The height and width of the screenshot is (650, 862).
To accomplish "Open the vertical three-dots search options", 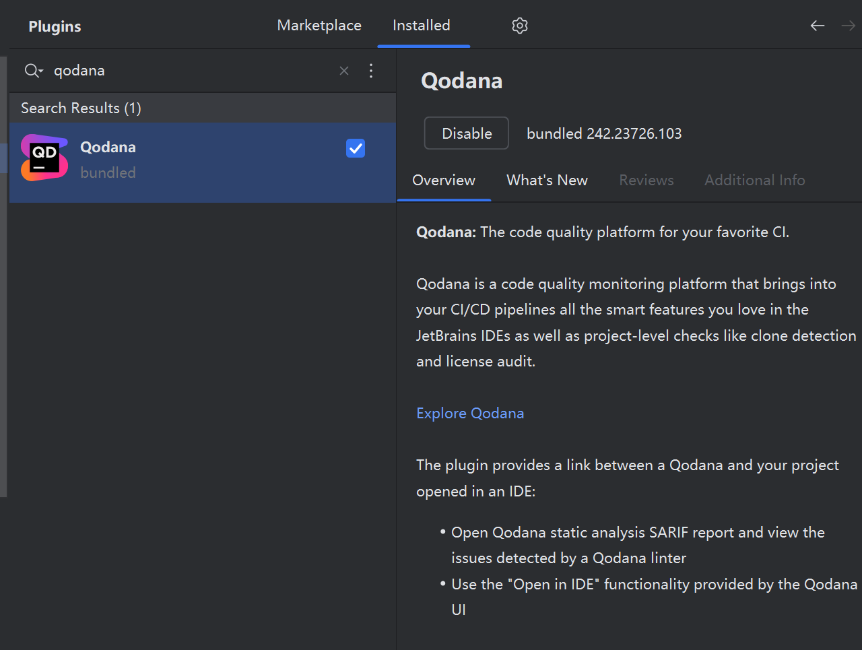I will [x=371, y=71].
